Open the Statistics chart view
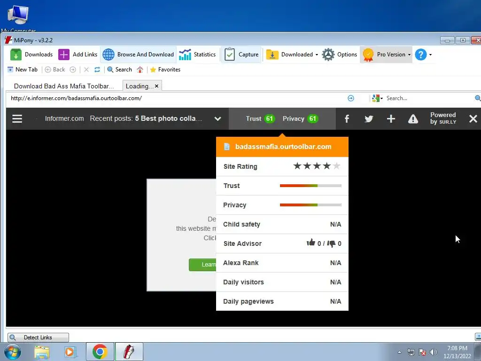 coord(198,55)
